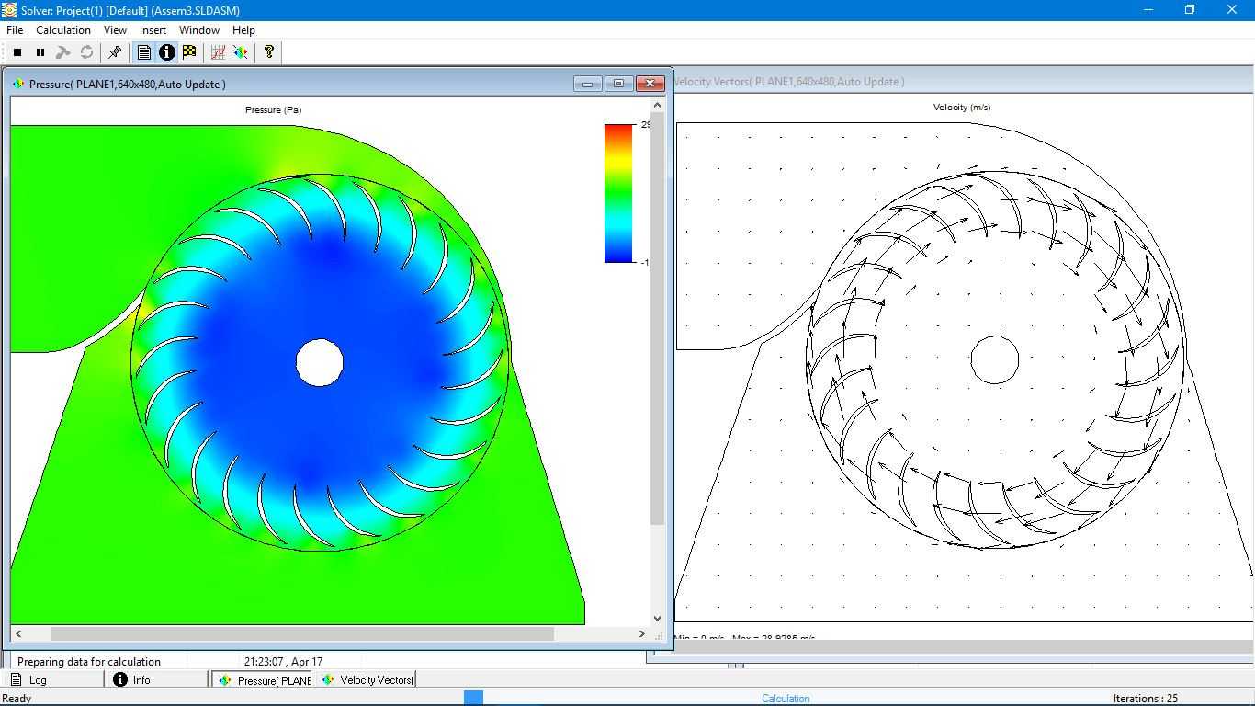Click right arrow of Pressure horizontal scrollbar
The image size is (1255, 706).
point(641,633)
